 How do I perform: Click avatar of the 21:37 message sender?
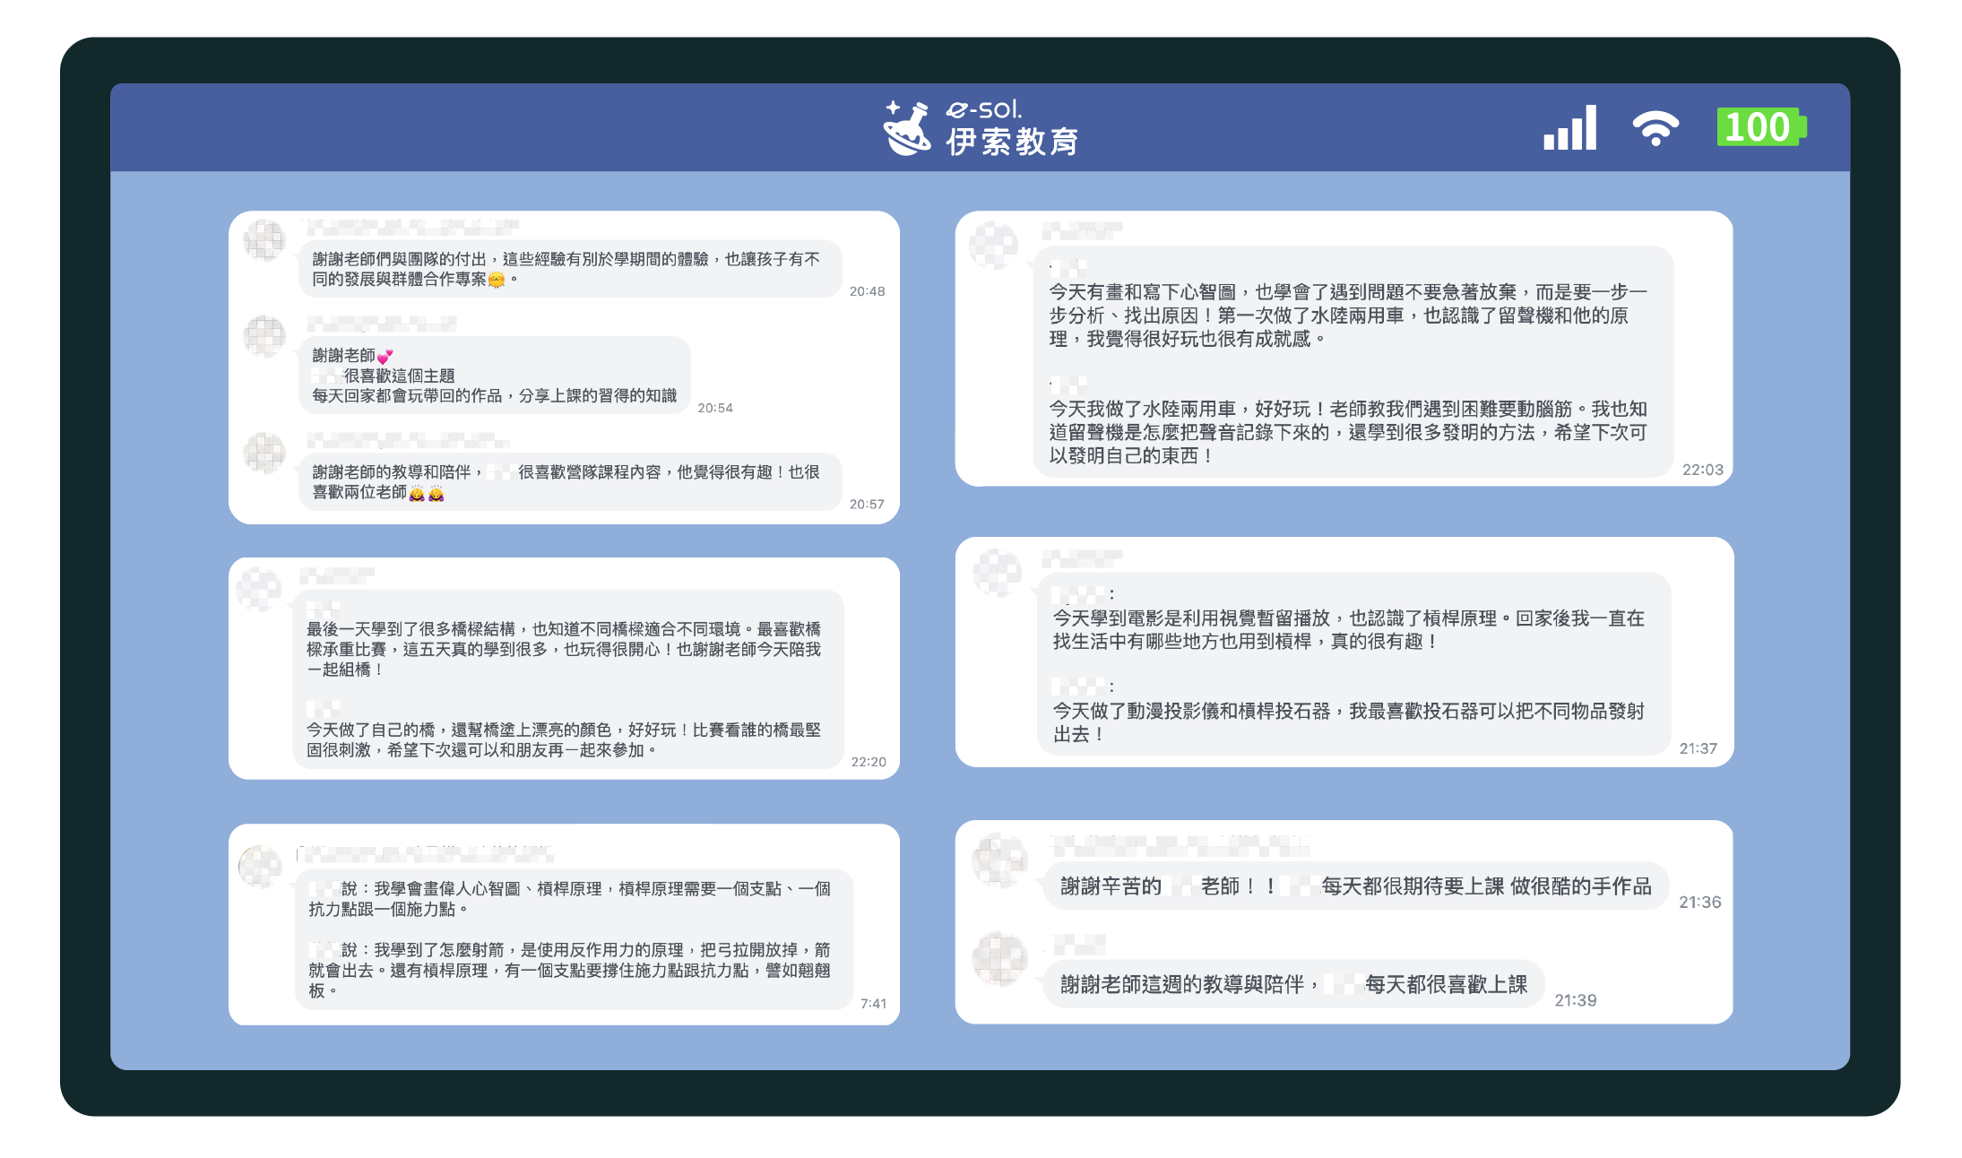(x=998, y=572)
